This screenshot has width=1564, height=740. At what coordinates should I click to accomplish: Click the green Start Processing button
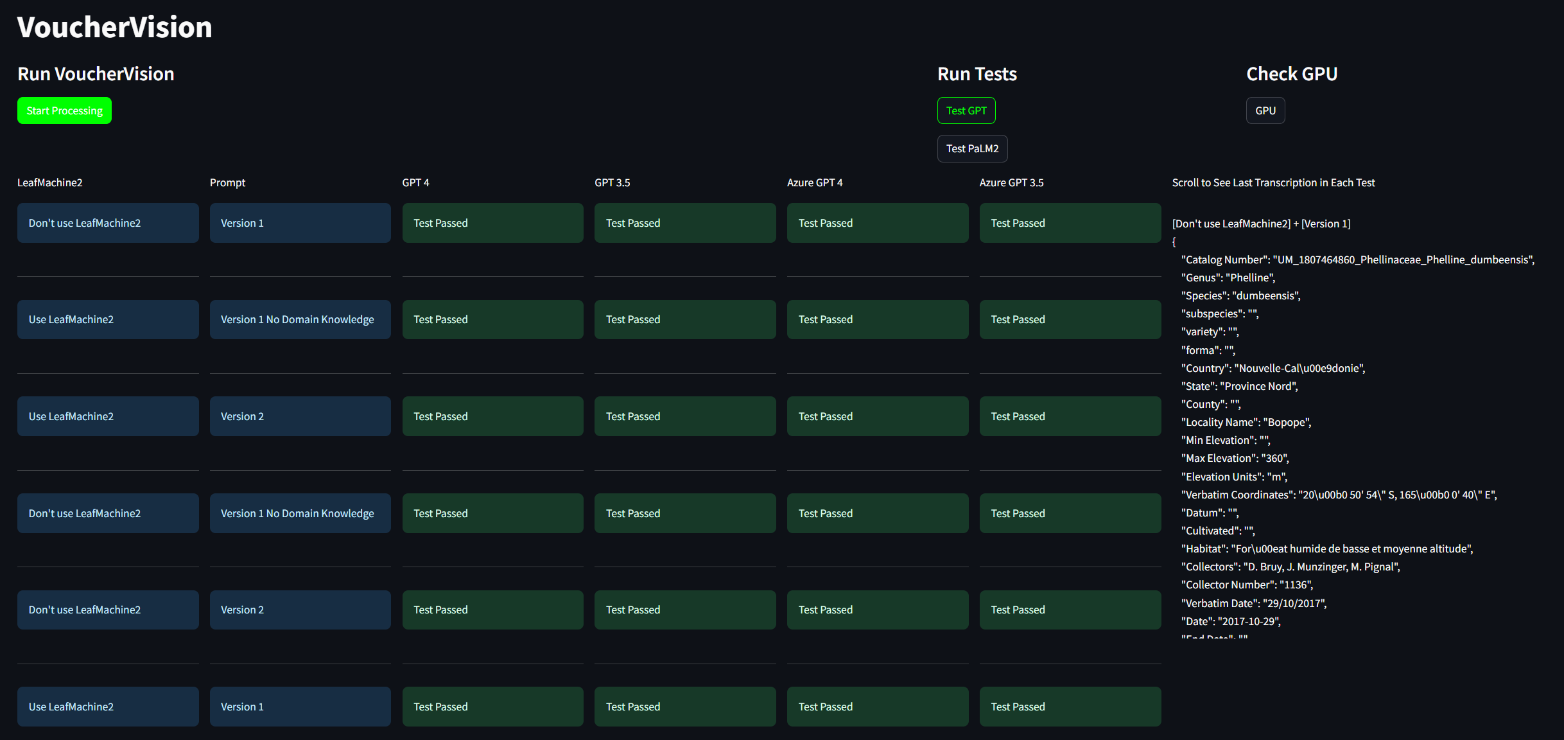64,110
